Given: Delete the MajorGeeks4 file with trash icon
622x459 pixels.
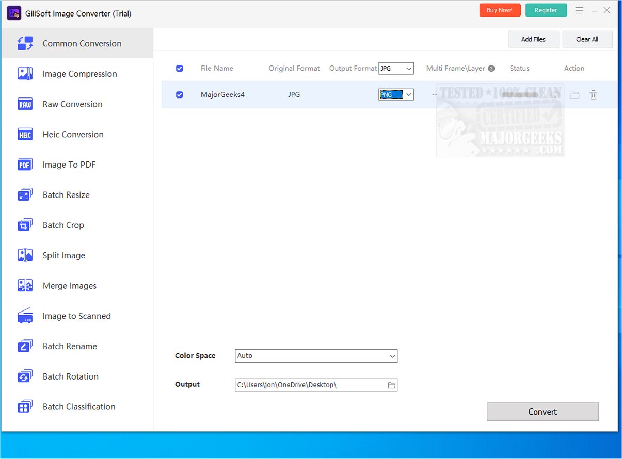Looking at the screenshot, I should [x=594, y=95].
